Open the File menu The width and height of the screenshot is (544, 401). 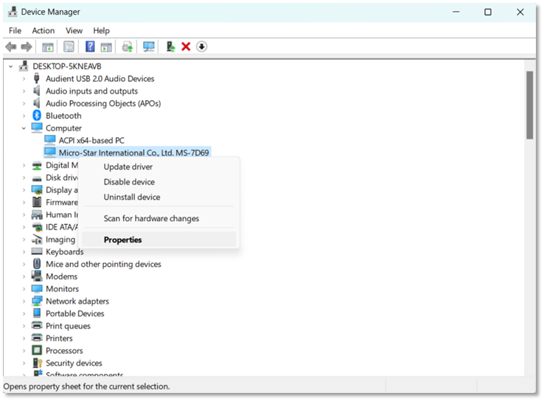pos(15,30)
